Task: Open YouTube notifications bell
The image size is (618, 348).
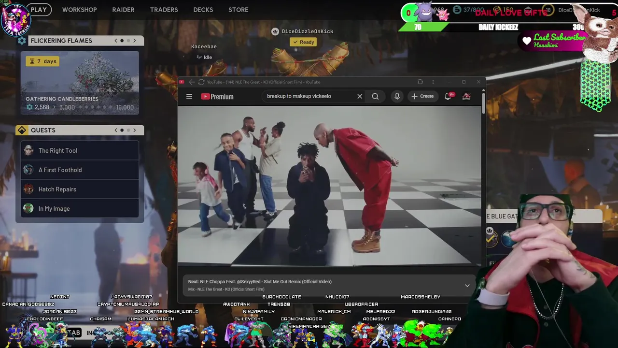Action: coord(448,96)
